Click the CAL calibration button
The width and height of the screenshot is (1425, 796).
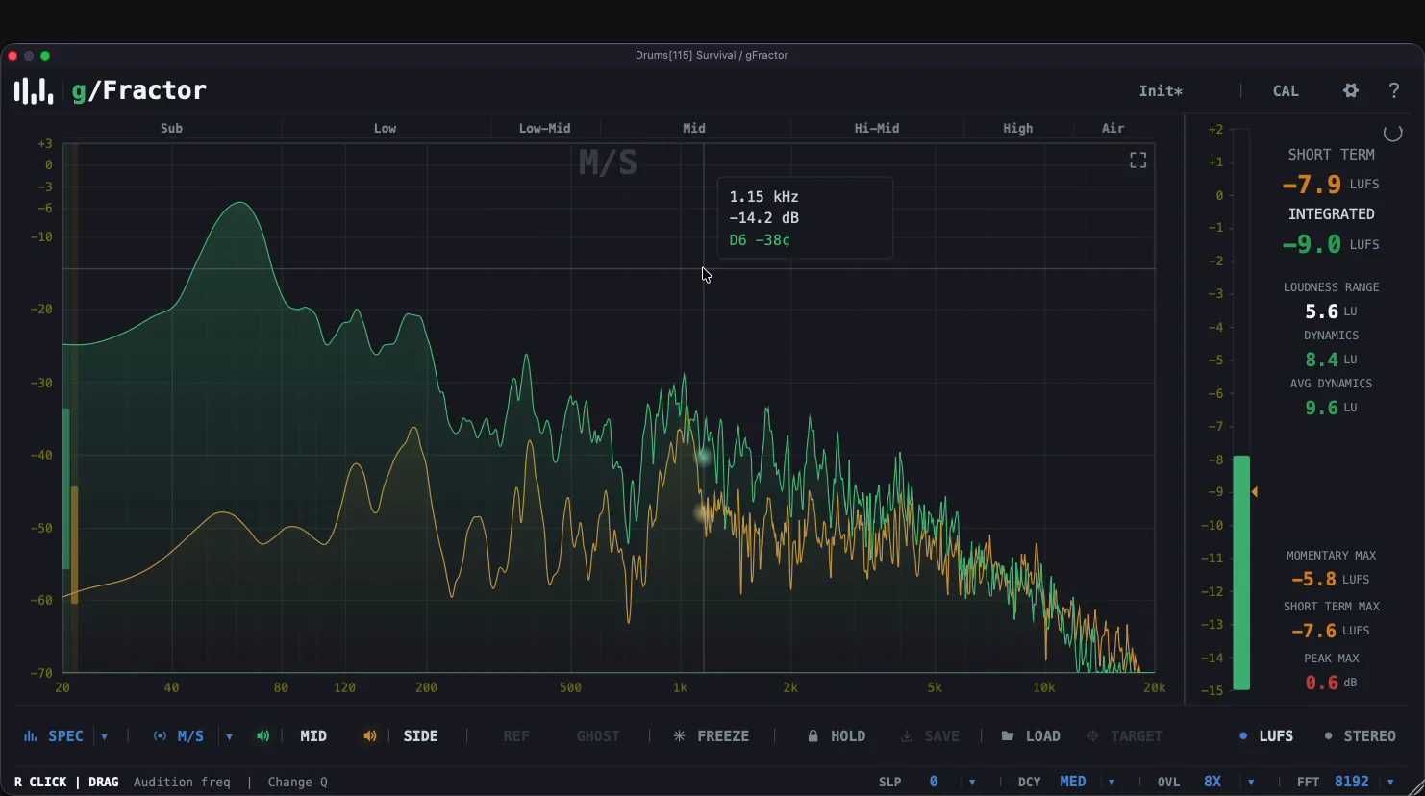tap(1286, 91)
